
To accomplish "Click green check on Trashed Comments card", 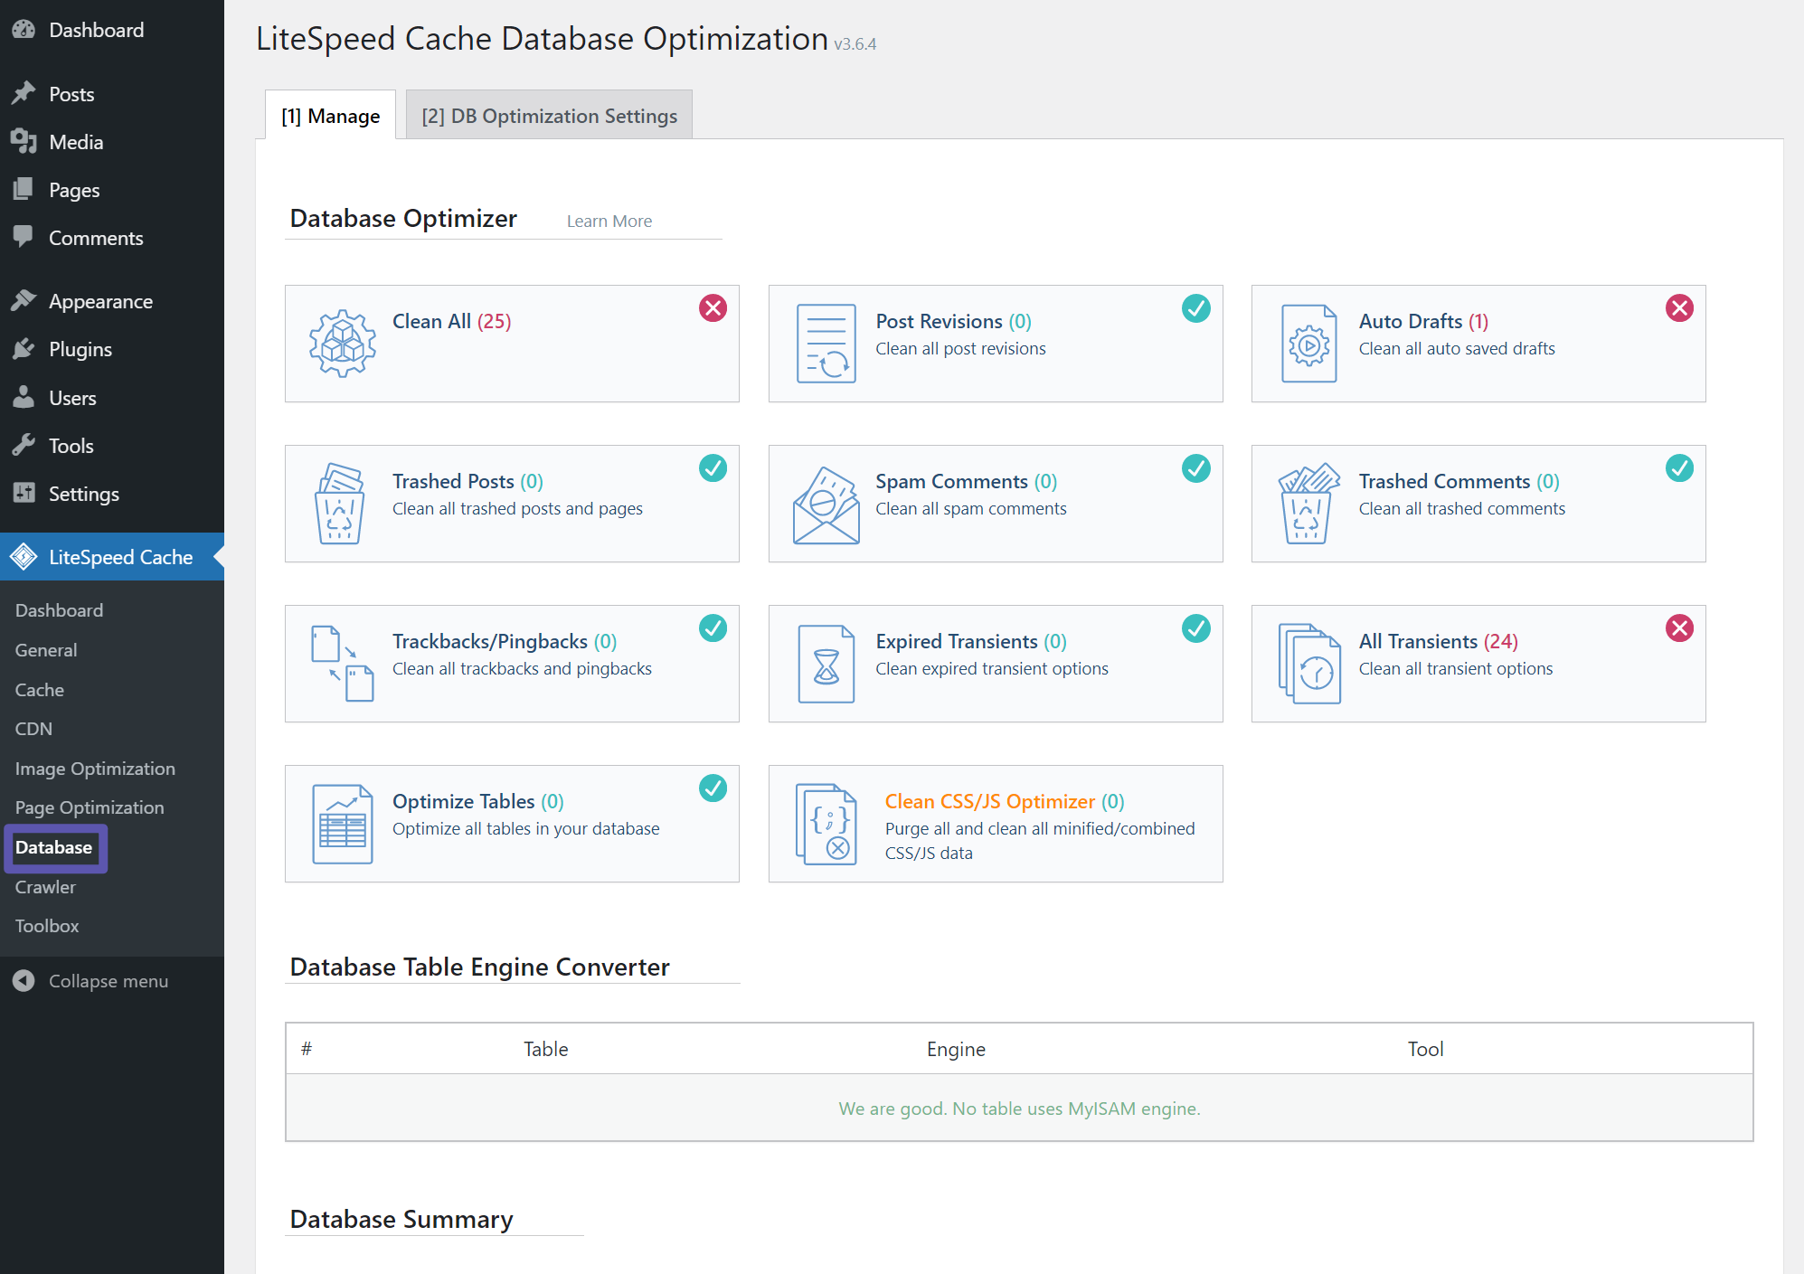I will click(1679, 468).
